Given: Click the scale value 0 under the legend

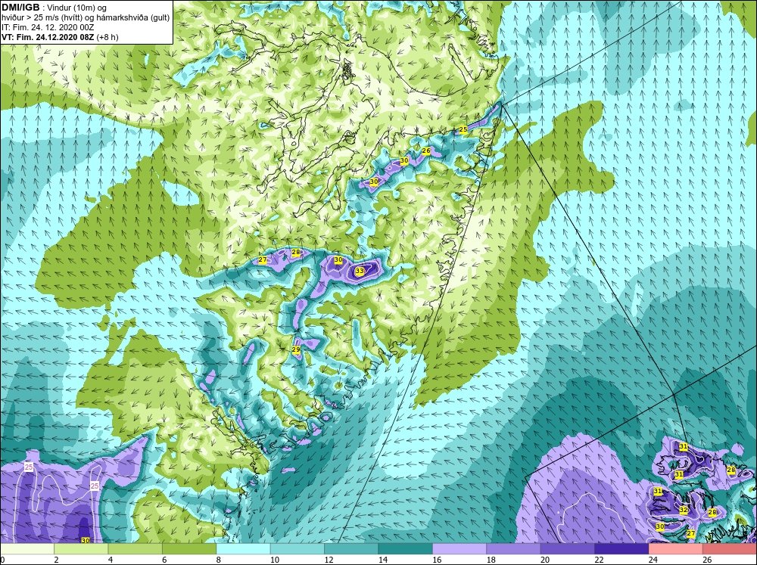Looking at the screenshot, I should click(2, 560).
